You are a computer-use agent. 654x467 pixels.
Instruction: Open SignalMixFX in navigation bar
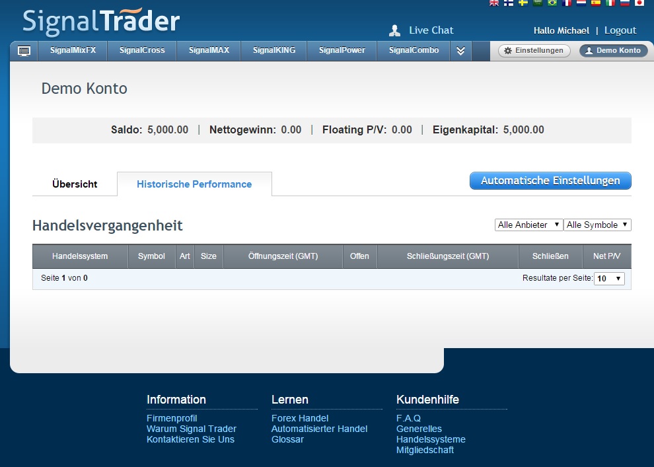pos(73,50)
